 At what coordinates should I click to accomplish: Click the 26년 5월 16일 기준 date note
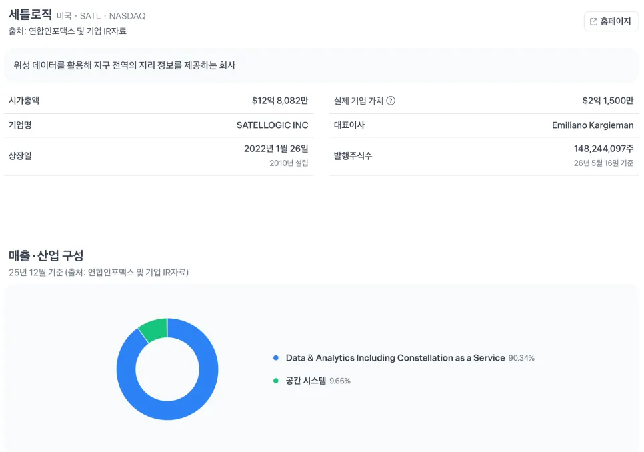604,163
